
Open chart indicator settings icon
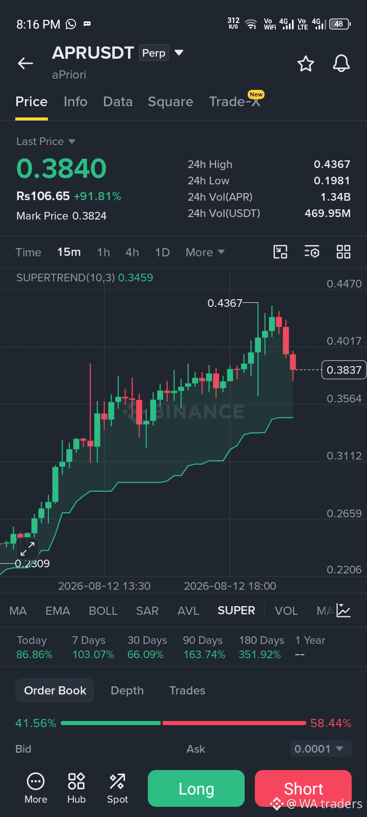pyautogui.click(x=312, y=252)
